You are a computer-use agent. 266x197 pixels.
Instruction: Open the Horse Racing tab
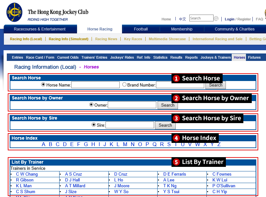click(x=100, y=29)
